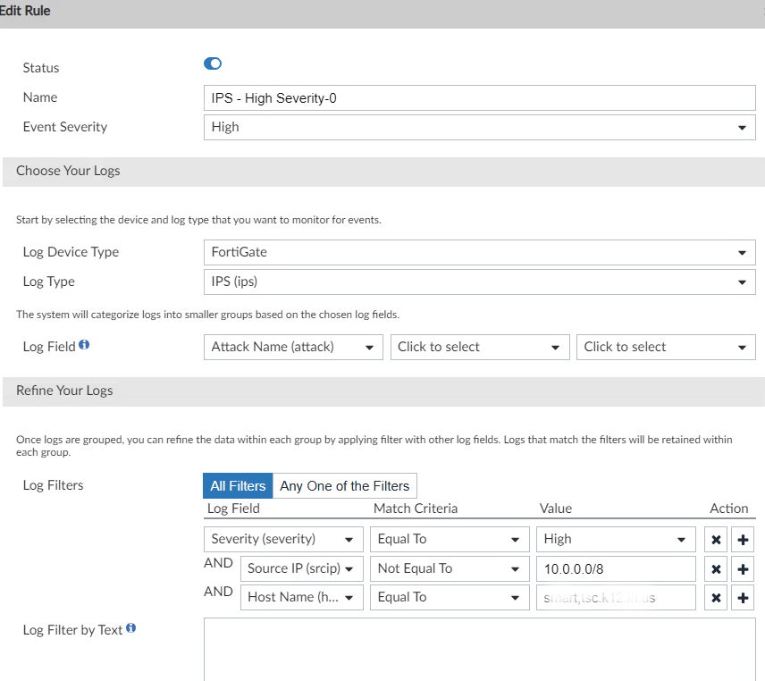The width and height of the screenshot is (765, 681).
Task: Click the Match Criteria column header
Action: (x=416, y=509)
